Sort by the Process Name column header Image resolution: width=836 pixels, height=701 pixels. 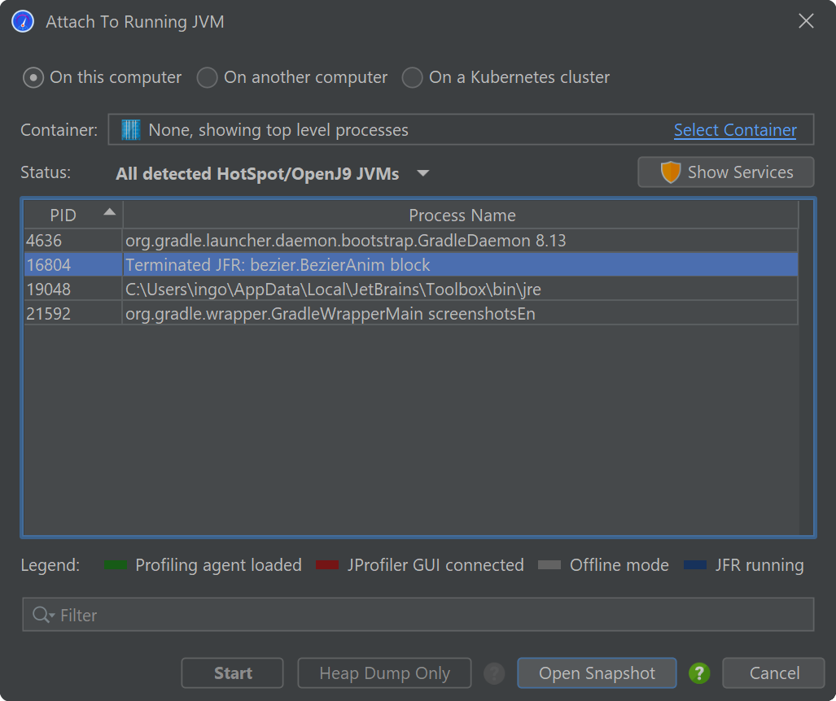tap(462, 216)
